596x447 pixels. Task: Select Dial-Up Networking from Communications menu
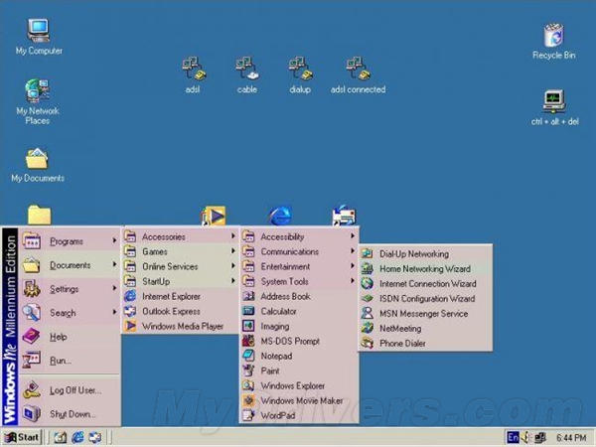coord(413,254)
